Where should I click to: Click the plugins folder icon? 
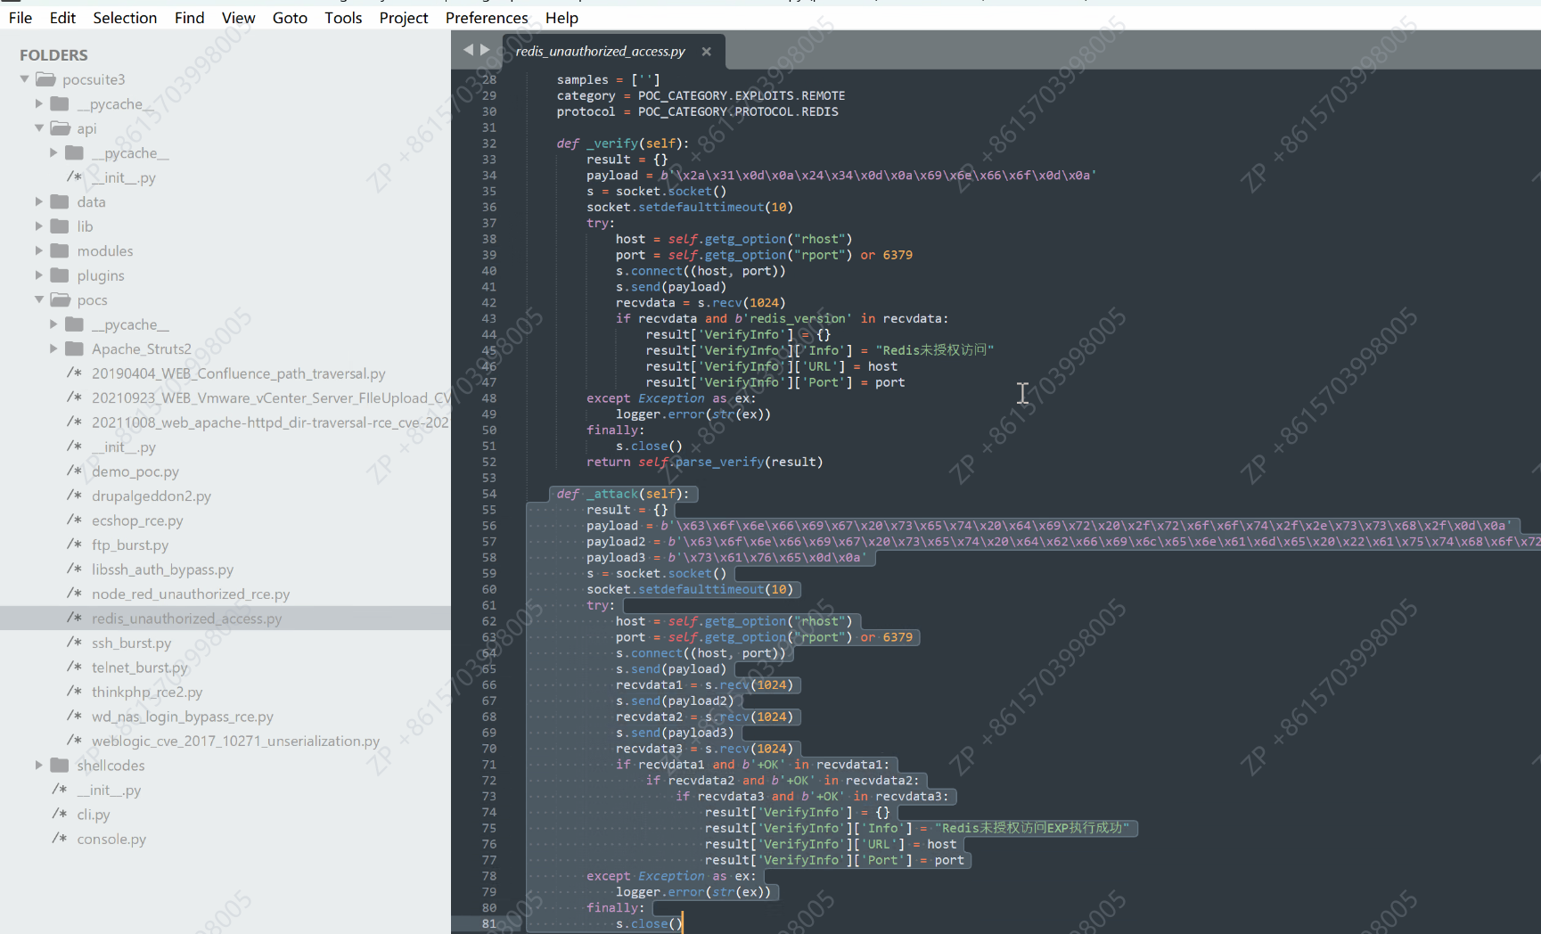pos(60,275)
